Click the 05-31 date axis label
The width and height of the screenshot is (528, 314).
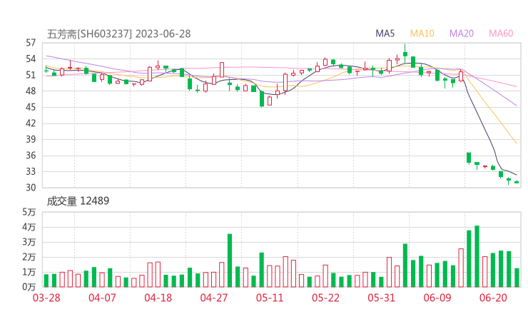pyautogui.click(x=381, y=298)
